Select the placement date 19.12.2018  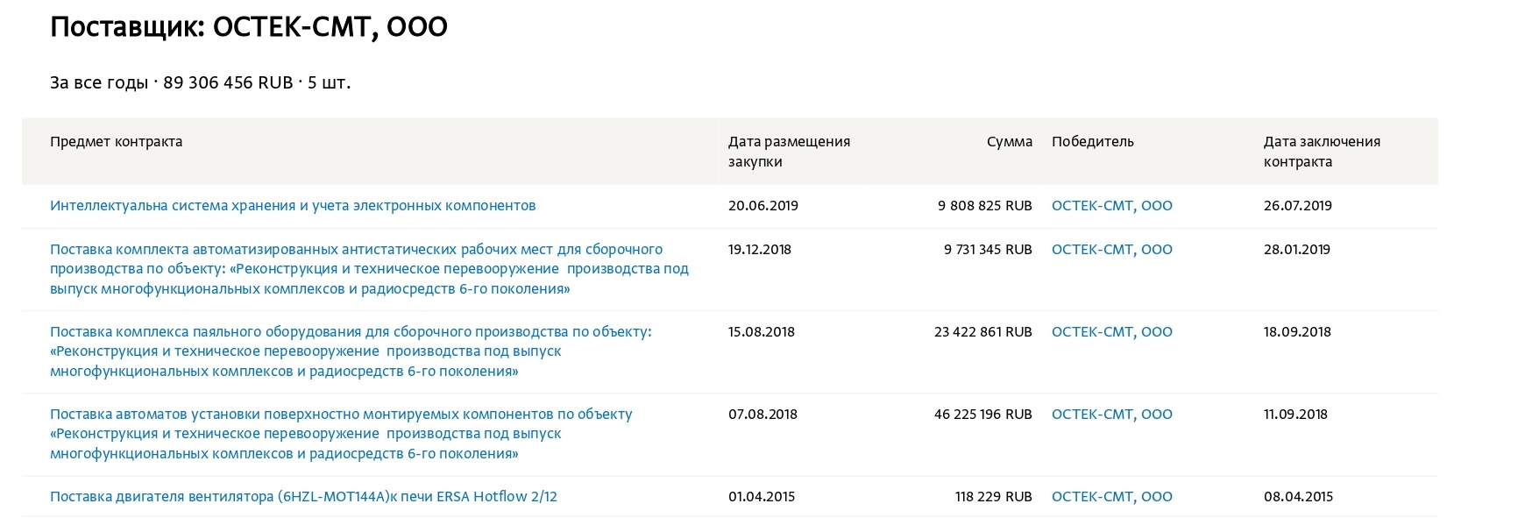[x=760, y=250]
